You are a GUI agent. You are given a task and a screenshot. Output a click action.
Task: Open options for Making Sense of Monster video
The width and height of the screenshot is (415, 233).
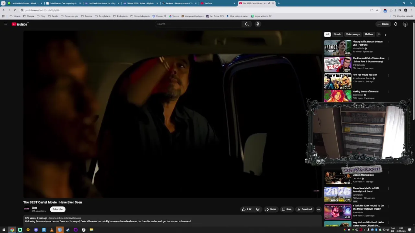click(x=388, y=92)
